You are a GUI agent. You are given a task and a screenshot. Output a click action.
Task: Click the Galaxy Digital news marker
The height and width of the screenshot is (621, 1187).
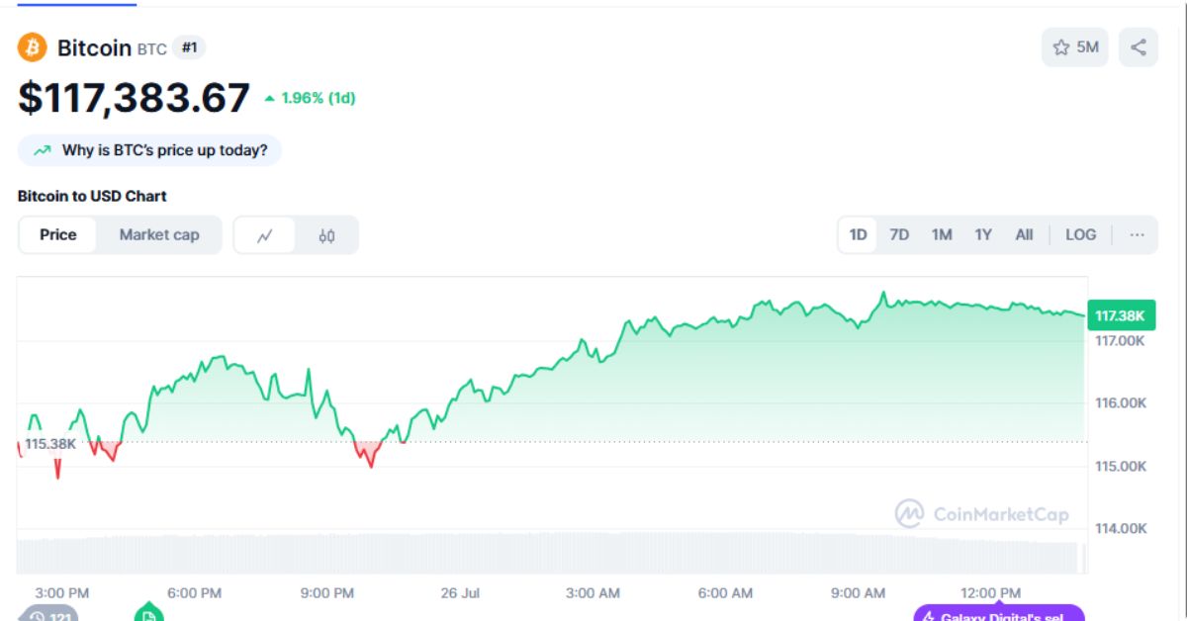[x=999, y=613]
